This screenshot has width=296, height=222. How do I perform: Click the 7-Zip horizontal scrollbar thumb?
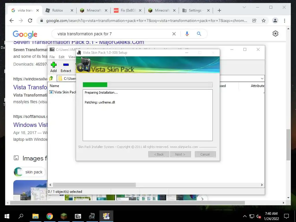pos(94,185)
